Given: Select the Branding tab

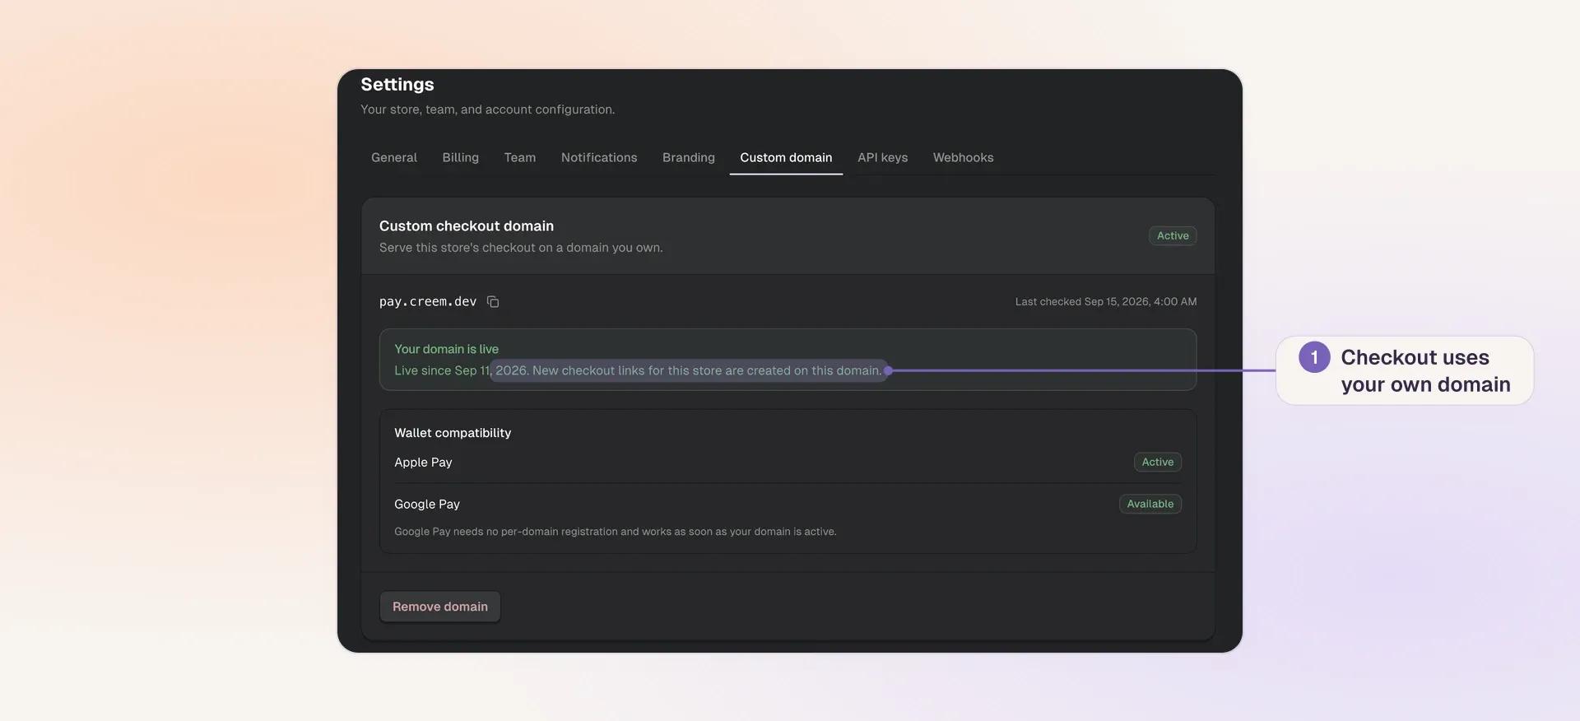Looking at the screenshot, I should 689,157.
